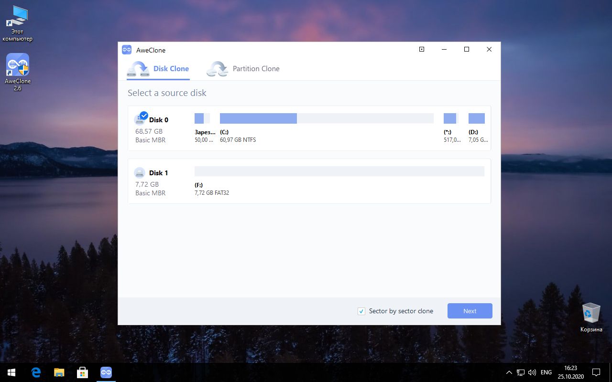
Task: Click the (D:) partition label
Action: click(x=473, y=132)
